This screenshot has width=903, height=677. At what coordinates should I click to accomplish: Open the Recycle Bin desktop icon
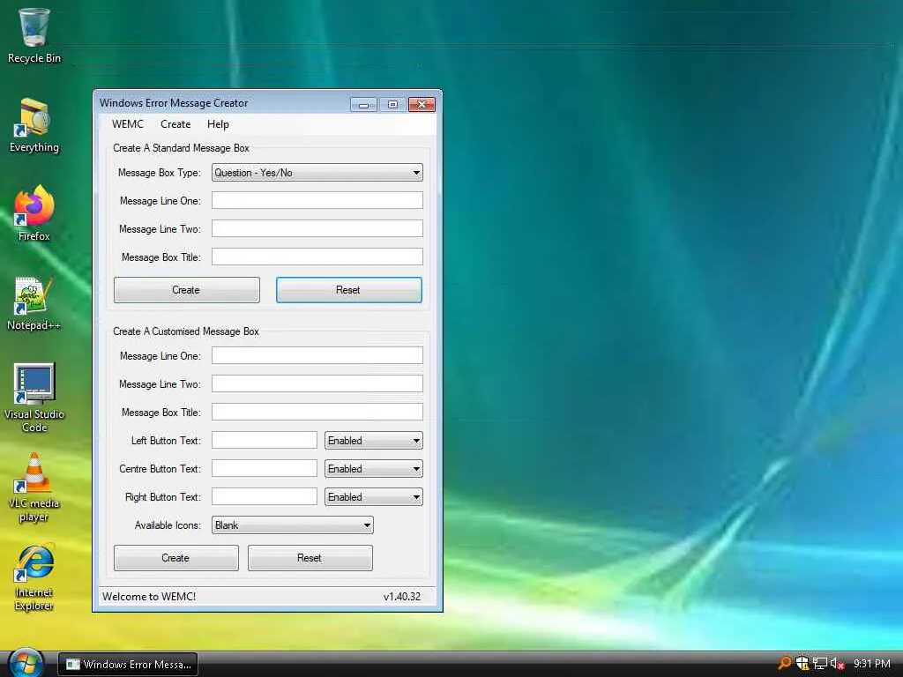point(34,35)
